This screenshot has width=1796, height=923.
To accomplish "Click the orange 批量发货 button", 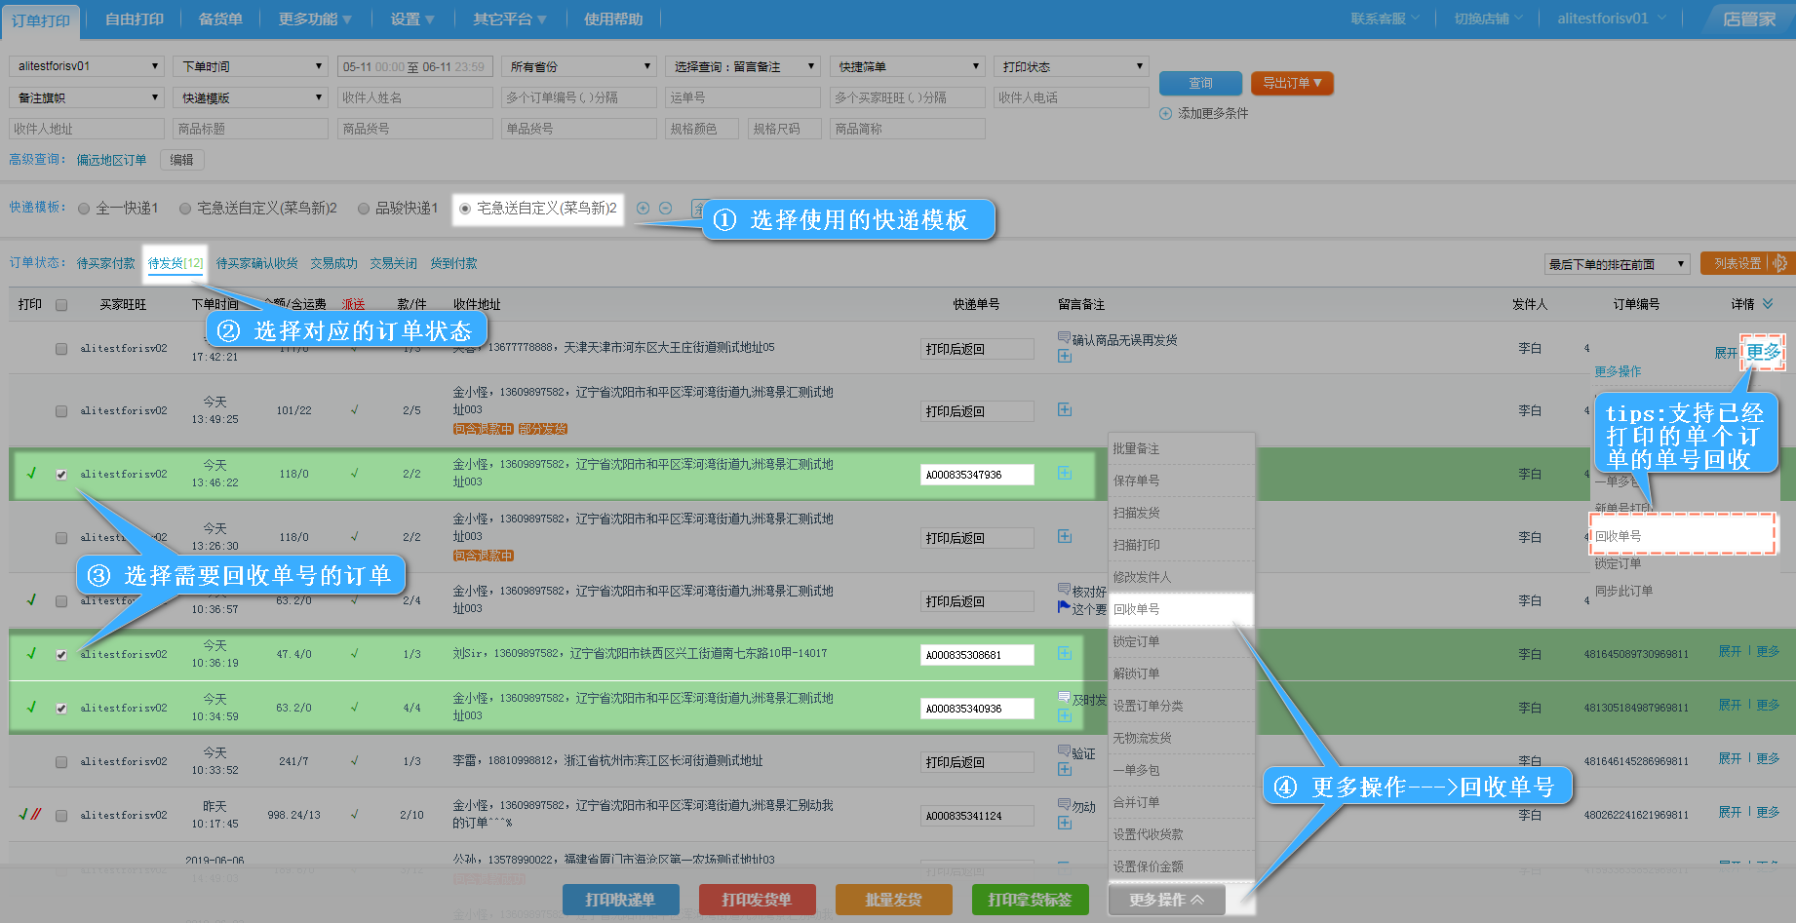I will 893,900.
